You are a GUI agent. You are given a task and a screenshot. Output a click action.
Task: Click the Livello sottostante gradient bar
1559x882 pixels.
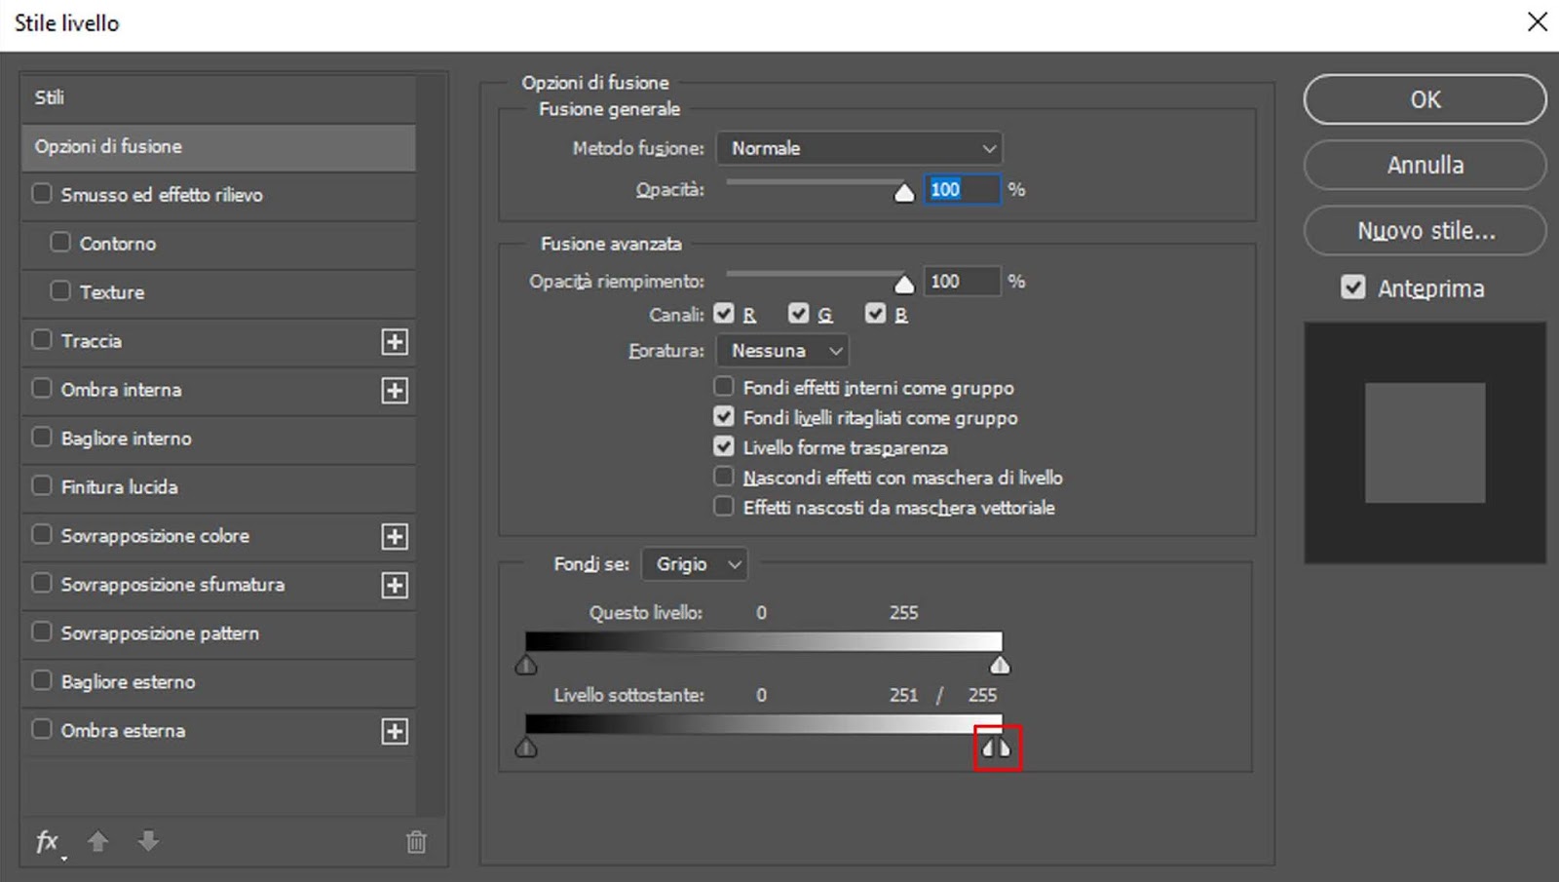point(763,723)
